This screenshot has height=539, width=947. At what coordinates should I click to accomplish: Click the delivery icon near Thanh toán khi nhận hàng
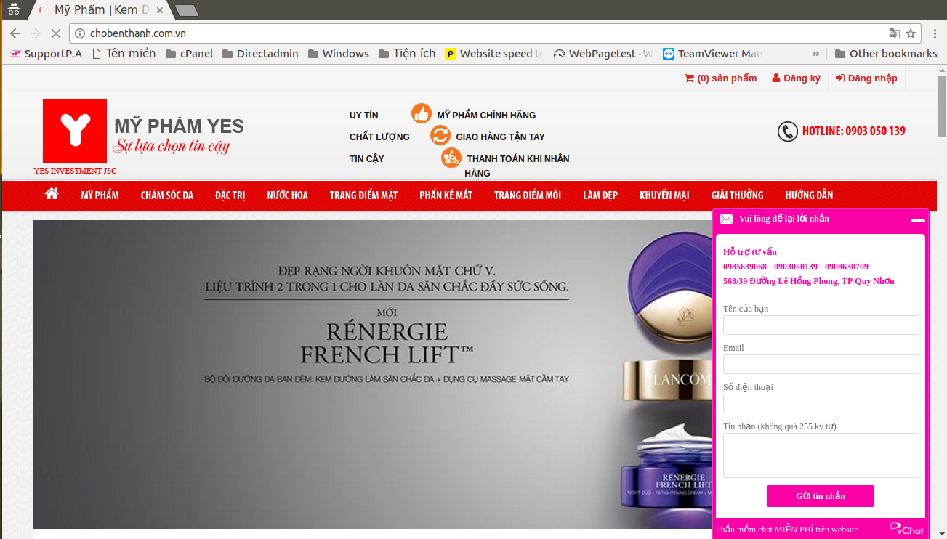pos(451,158)
